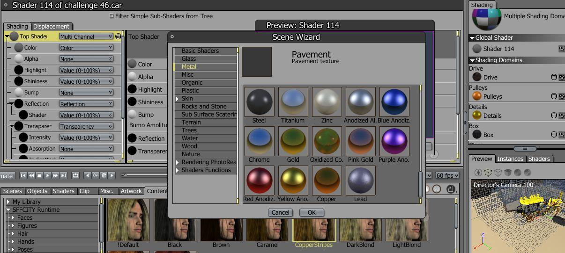Viewport: 565px width, 253px height.
Task: Select the Copper shader sphere
Action: click(327, 180)
